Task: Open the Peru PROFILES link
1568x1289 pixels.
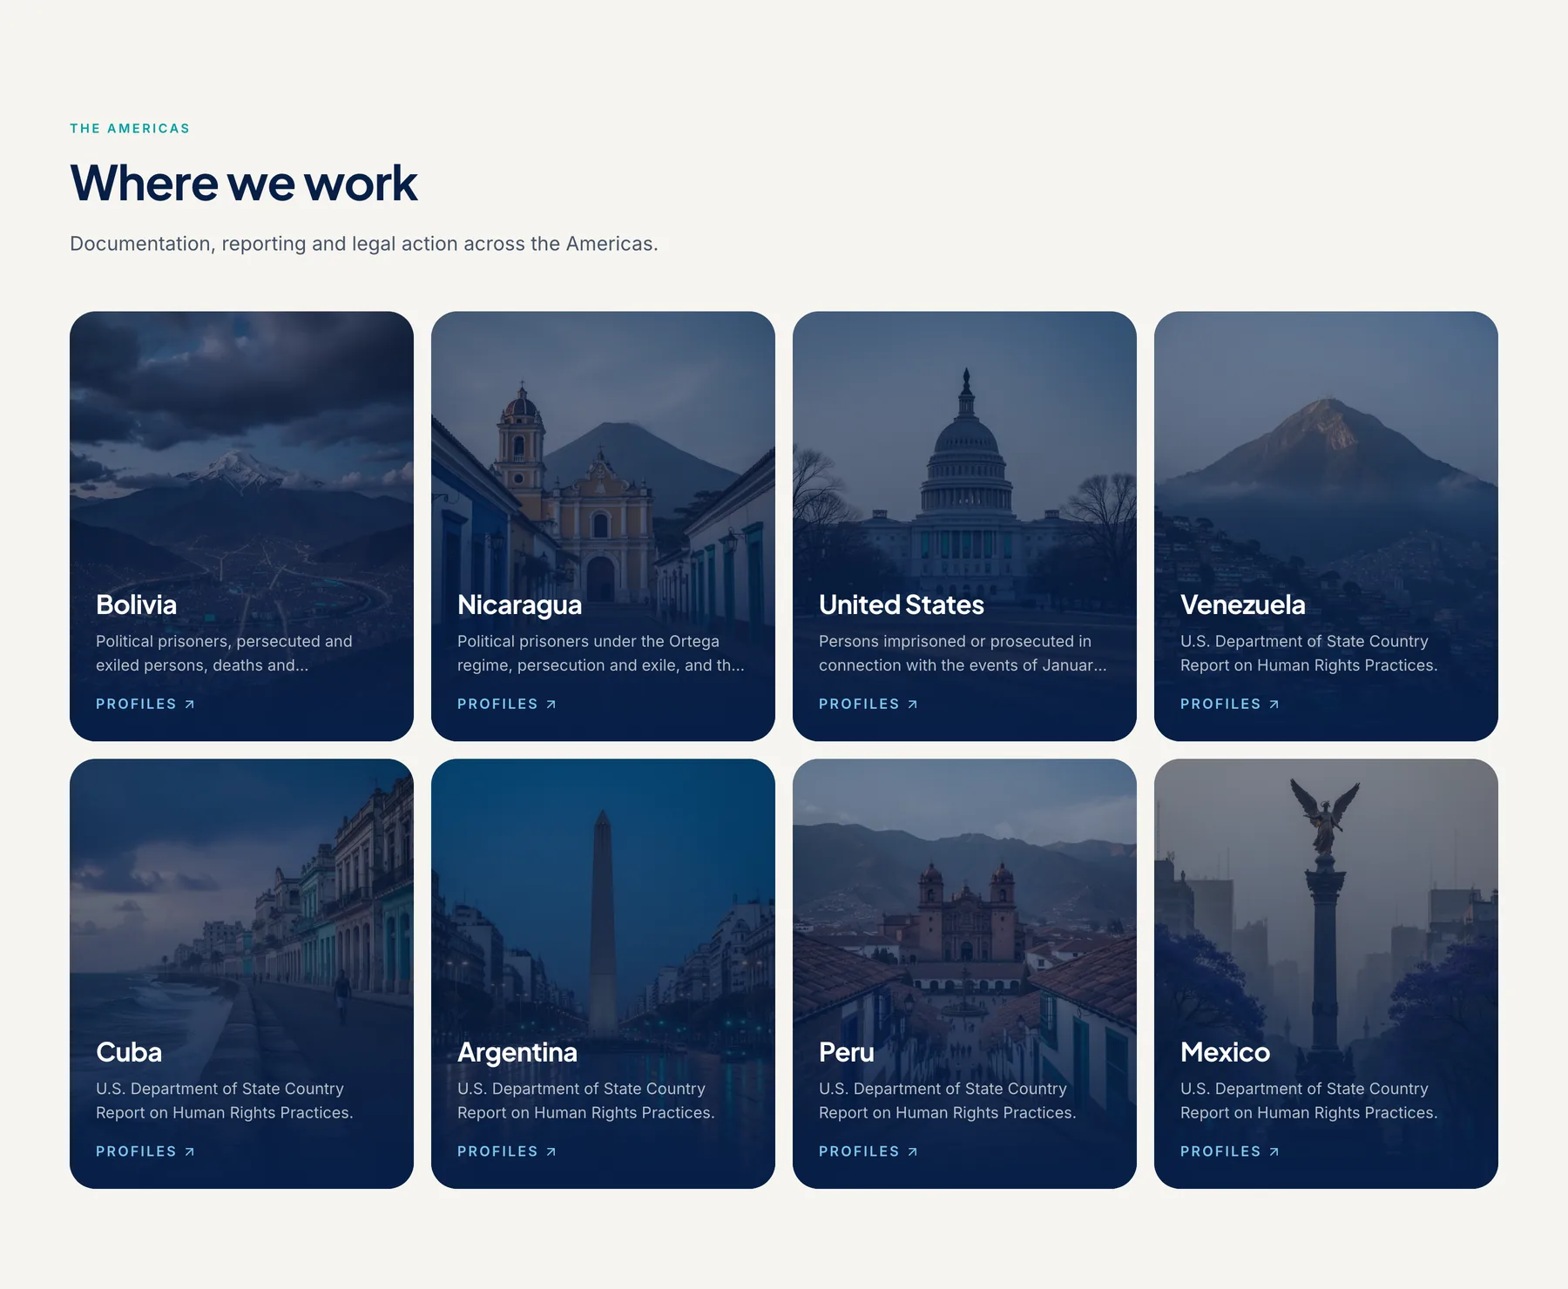Action: point(868,1151)
